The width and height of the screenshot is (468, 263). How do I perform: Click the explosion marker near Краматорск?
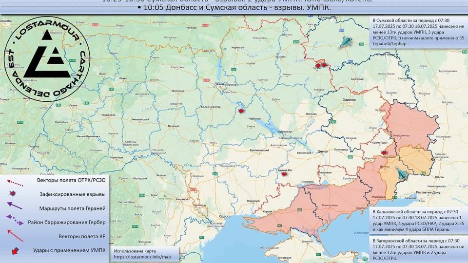click(x=385, y=153)
